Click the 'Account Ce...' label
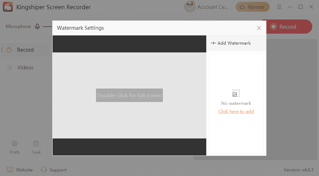Image resolution: width=319 pixels, height=176 pixels. tap(213, 7)
